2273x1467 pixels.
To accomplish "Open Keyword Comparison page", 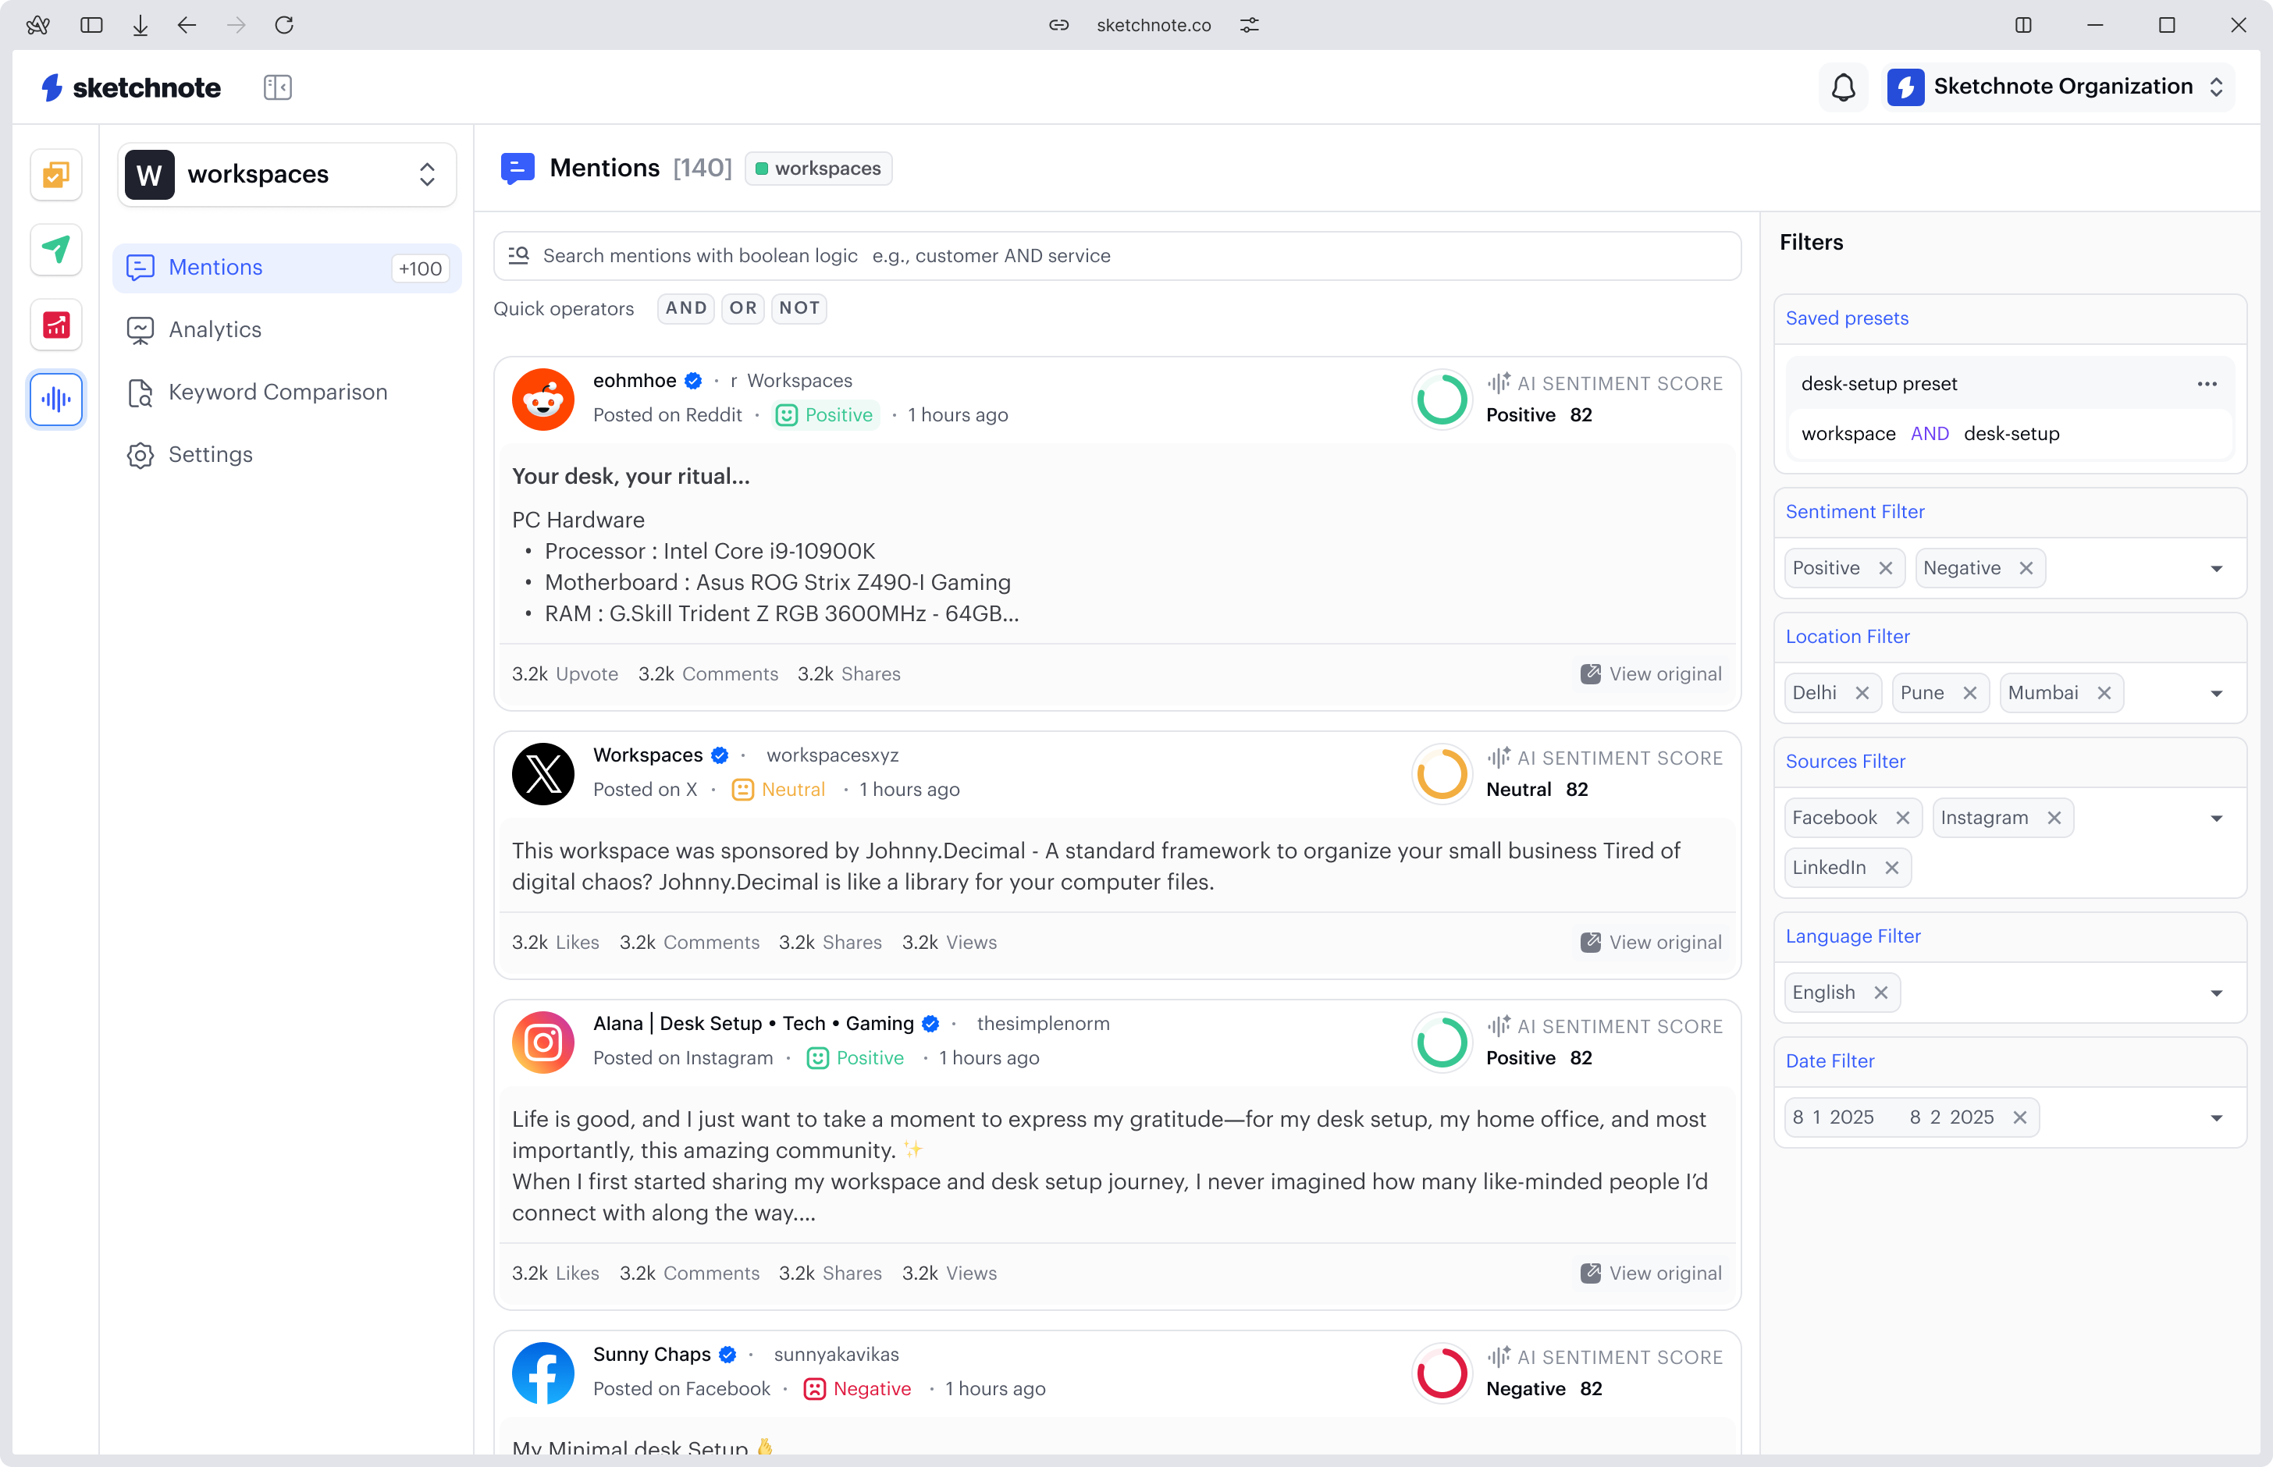I will pyautogui.click(x=277, y=393).
